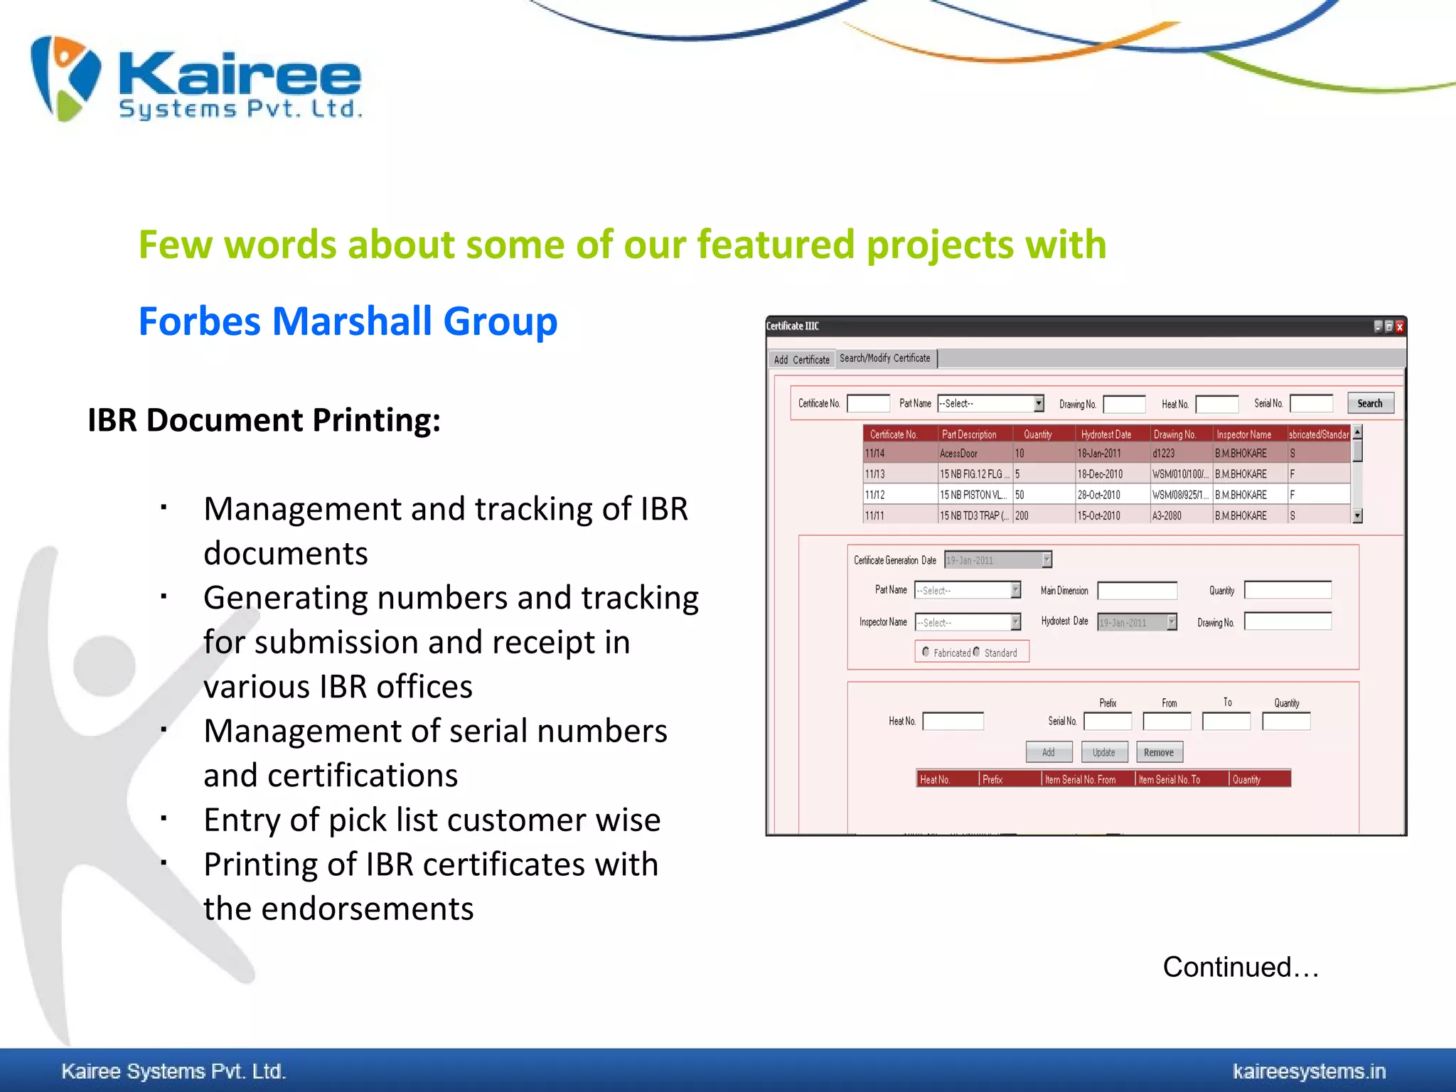
Task: Click the 28-Oct-2010 hydrotest date cell
Action: (x=1113, y=494)
